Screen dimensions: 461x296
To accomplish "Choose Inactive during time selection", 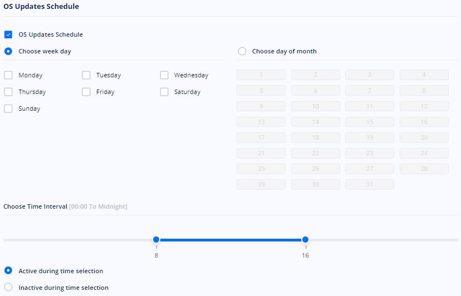I will 8,287.
